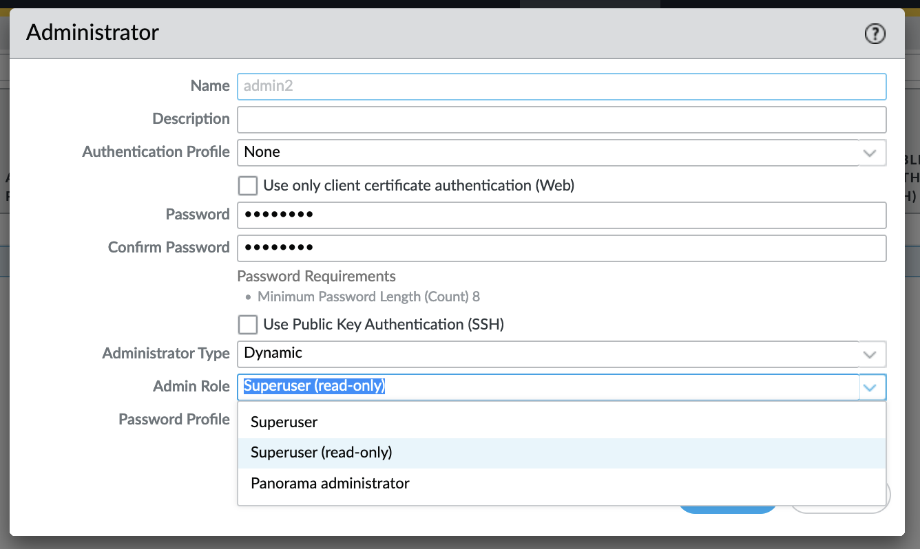
Task: Open the help icon in Administrator dialog
Action: (x=875, y=34)
